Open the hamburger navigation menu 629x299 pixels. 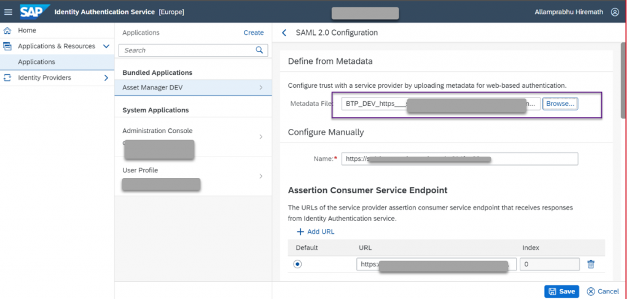tap(8, 12)
